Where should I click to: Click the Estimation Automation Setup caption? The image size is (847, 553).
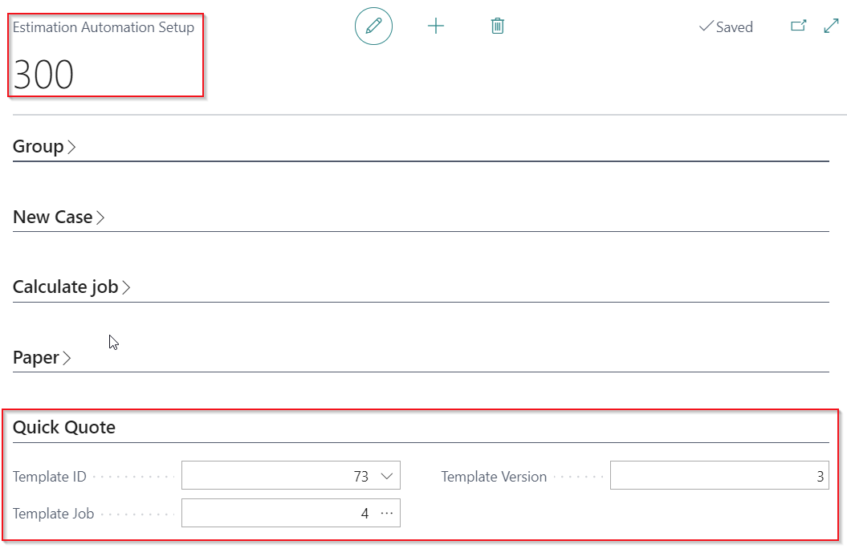(104, 27)
